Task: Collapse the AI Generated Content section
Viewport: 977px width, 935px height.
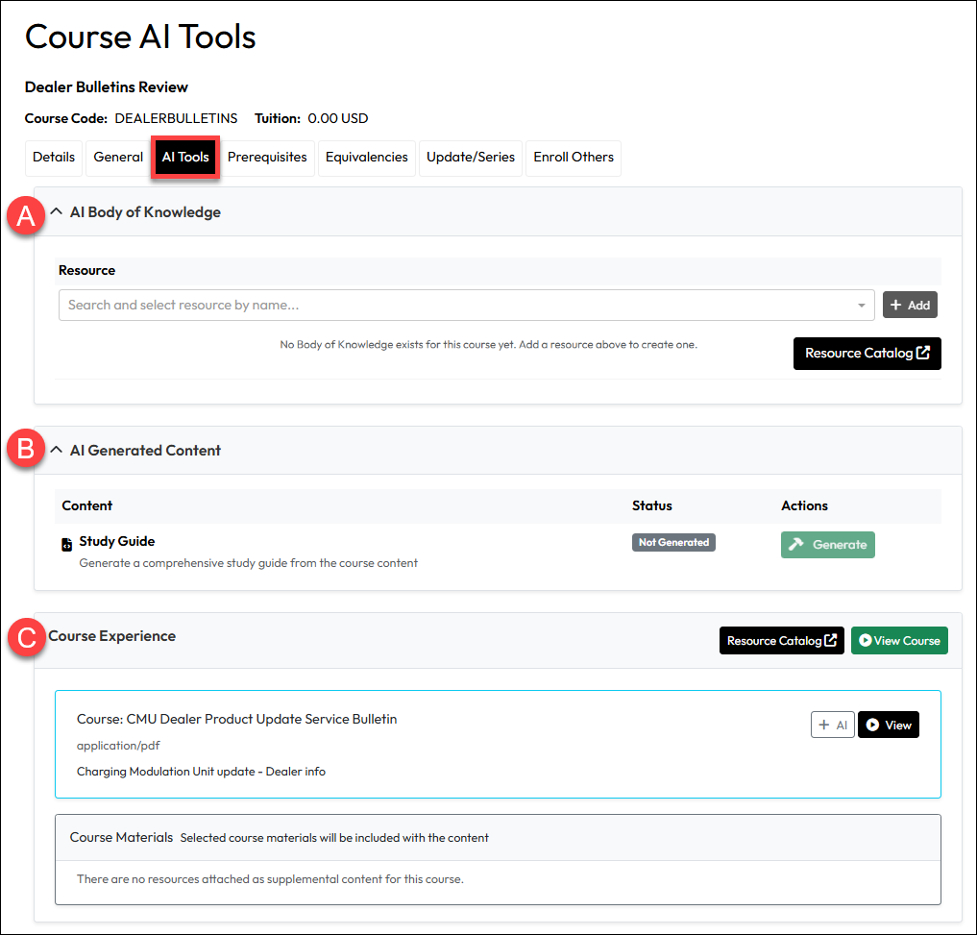Action: [57, 450]
